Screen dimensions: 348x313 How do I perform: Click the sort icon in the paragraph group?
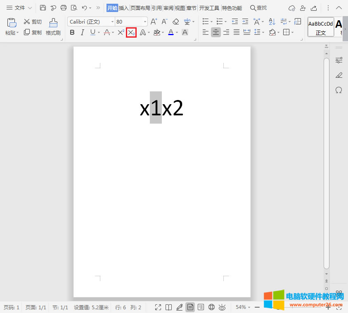pyautogui.click(x=272, y=22)
